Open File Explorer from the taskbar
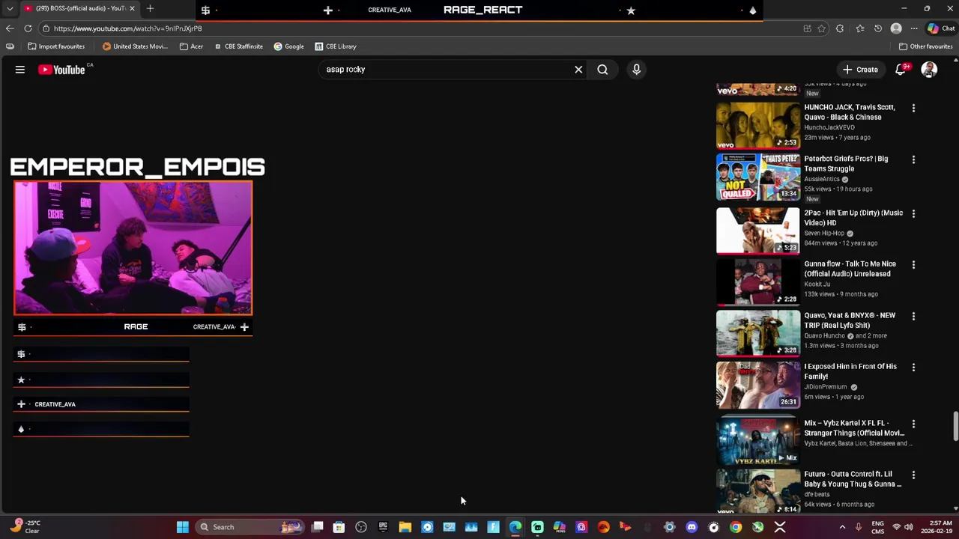The image size is (959, 539). (x=405, y=527)
